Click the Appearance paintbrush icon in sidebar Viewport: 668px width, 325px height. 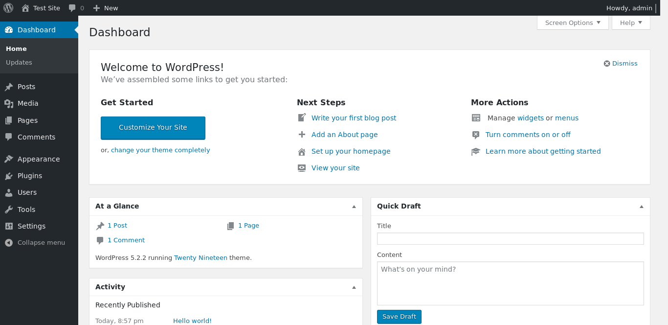coord(9,159)
